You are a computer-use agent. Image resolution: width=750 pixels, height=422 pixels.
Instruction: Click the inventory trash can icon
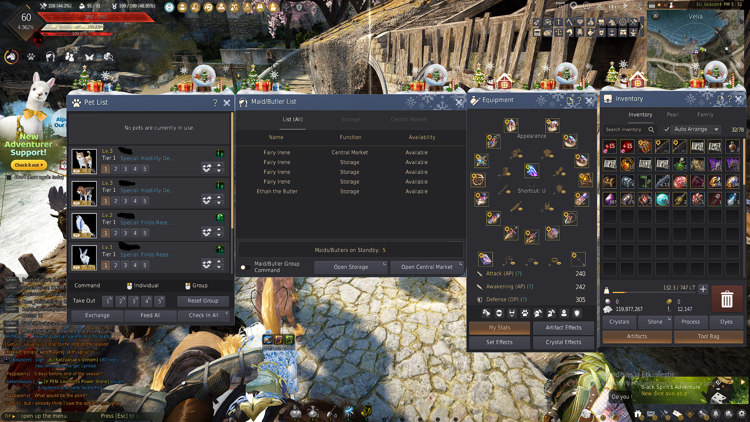click(x=727, y=299)
